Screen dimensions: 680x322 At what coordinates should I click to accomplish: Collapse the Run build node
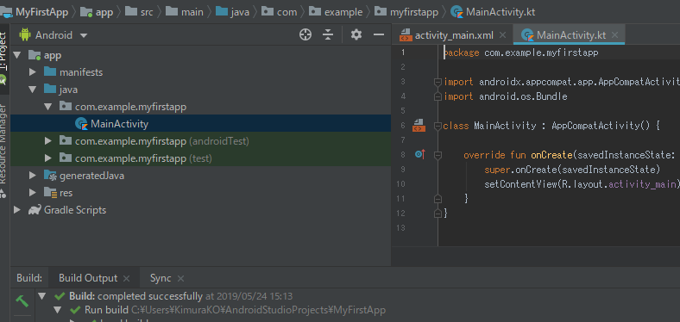tap(58, 310)
